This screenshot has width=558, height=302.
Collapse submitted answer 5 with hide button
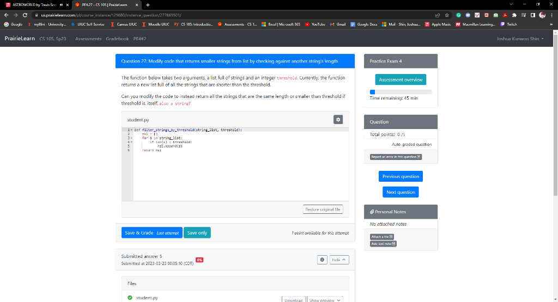tap(339, 260)
